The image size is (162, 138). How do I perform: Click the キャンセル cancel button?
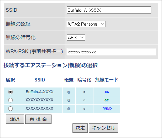(103, 128)
